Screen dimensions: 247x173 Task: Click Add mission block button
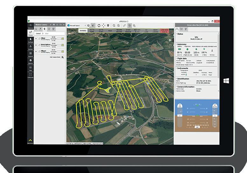click(57, 57)
